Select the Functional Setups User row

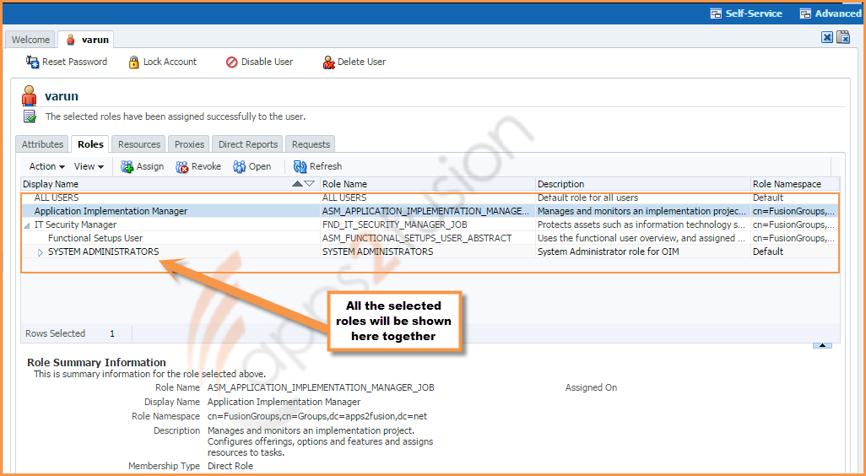click(430, 238)
